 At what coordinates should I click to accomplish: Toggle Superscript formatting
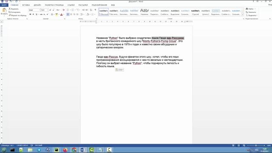pyautogui.click(x=47, y=14)
